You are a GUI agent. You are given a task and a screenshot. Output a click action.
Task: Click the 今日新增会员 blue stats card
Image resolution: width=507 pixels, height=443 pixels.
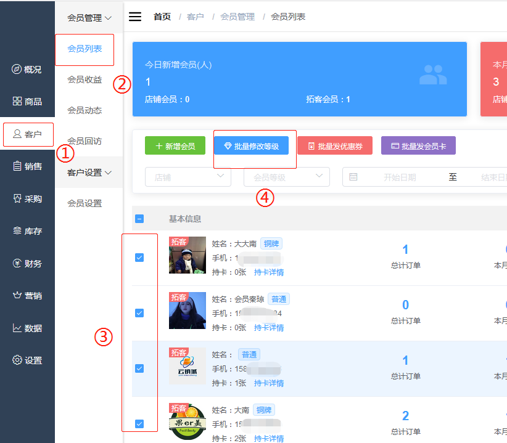(x=300, y=79)
